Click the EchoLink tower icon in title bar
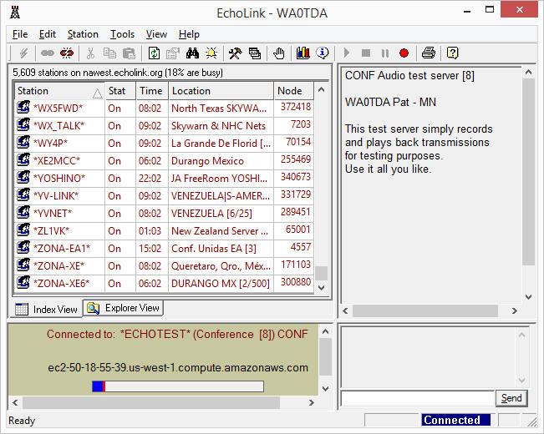Viewport: 544px width, 434px height. pyautogui.click(x=15, y=13)
